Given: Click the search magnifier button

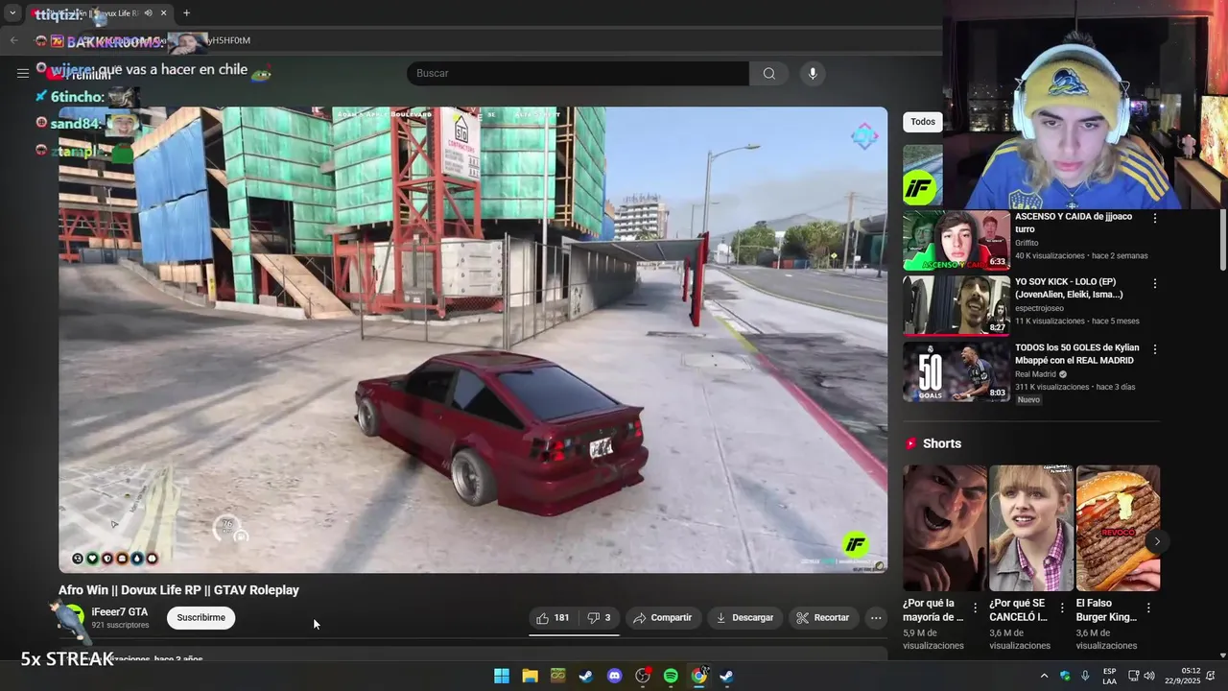Looking at the screenshot, I should coord(768,73).
